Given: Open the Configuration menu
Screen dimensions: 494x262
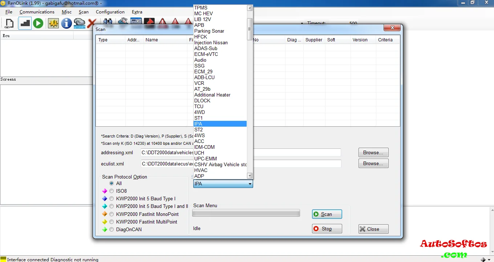Looking at the screenshot, I should [x=110, y=12].
